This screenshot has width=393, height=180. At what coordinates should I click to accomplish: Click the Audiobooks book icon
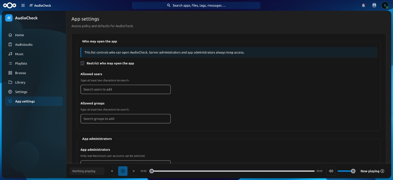point(10,45)
